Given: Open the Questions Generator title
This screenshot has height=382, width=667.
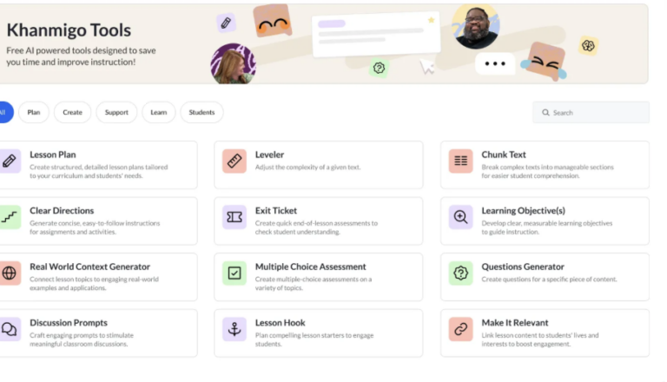Looking at the screenshot, I should pos(523,267).
